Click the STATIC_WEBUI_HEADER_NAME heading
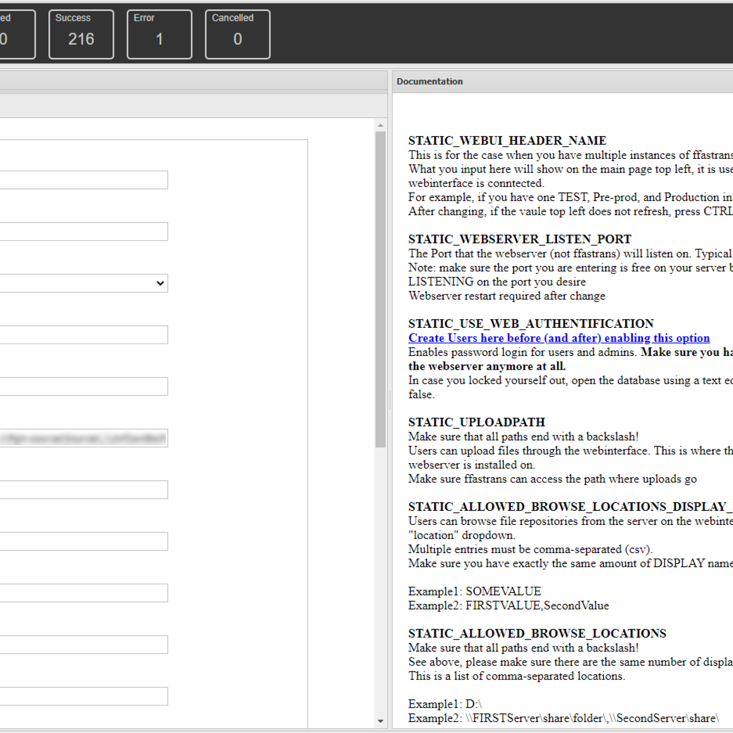Viewport: 733px width, 733px height. (507, 140)
